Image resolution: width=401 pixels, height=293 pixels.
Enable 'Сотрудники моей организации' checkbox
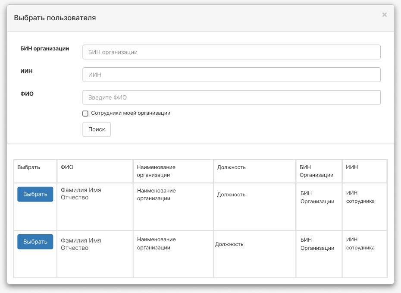(85, 113)
